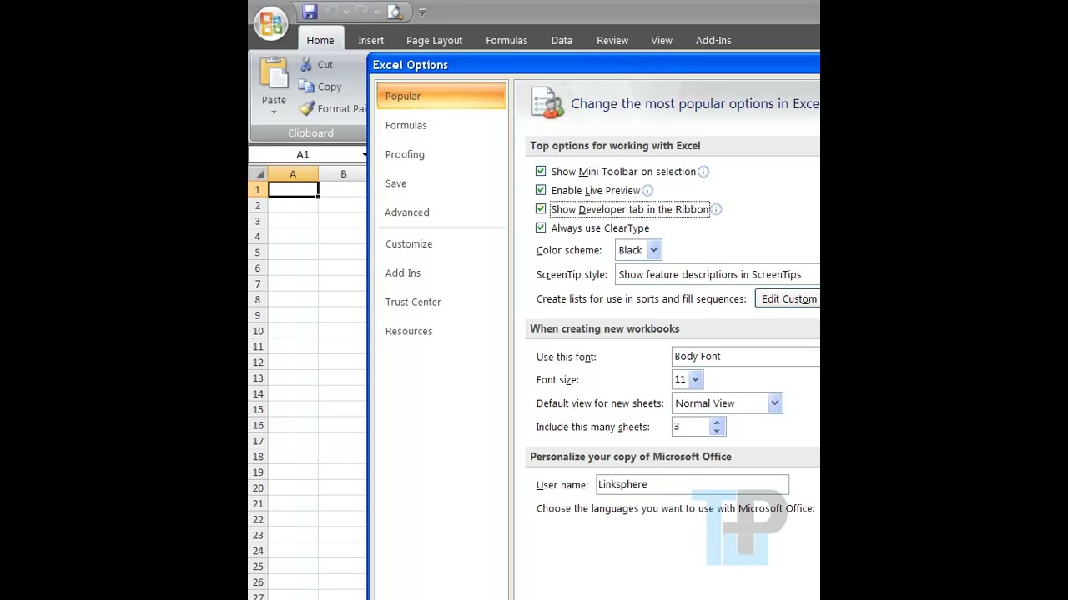Click the Select All corner of worksheet
Screen dimensions: 1068x600
pos(258,174)
